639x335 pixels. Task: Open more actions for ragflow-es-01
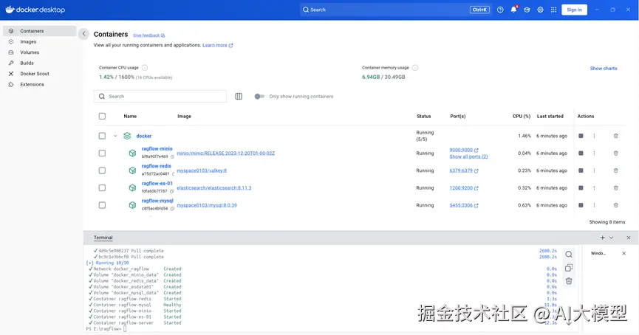pos(594,188)
